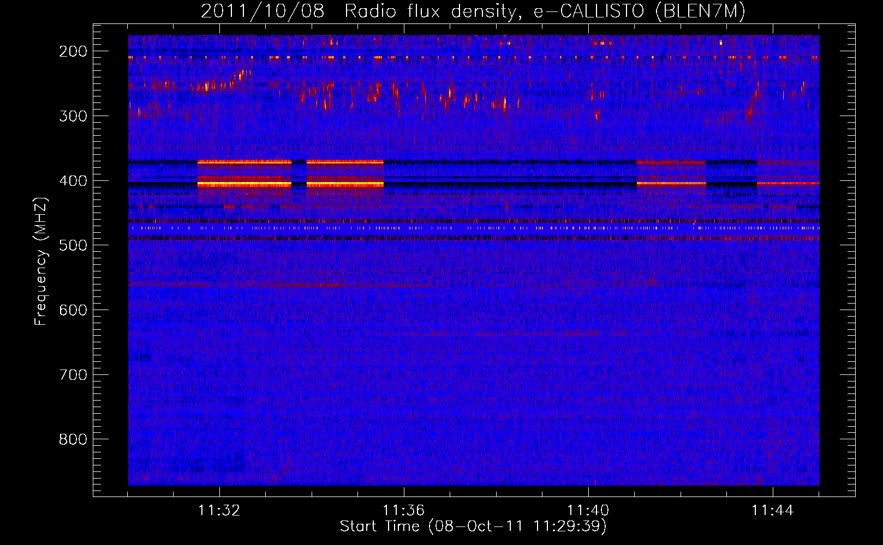Click the Start Time axis label
Screen dimensions: 883x545
(x=473, y=526)
